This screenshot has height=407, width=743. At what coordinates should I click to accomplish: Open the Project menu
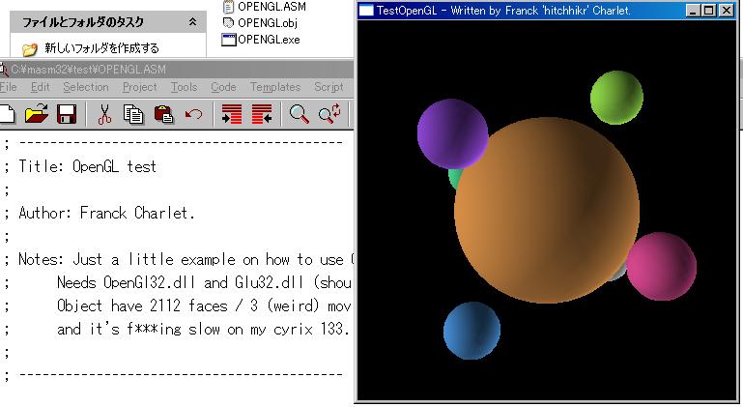click(139, 87)
